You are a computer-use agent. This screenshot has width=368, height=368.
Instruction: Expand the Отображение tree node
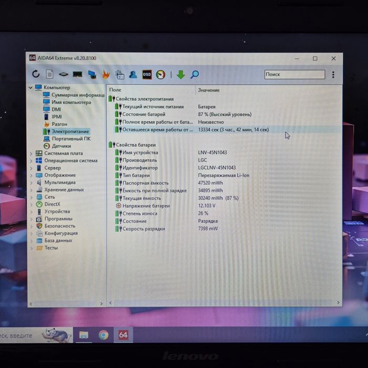point(31,176)
